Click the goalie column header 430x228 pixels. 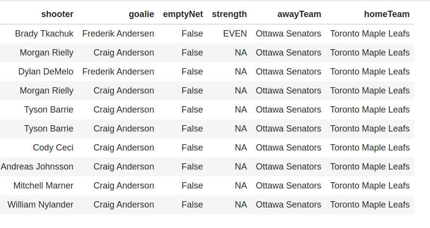pyautogui.click(x=141, y=14)
